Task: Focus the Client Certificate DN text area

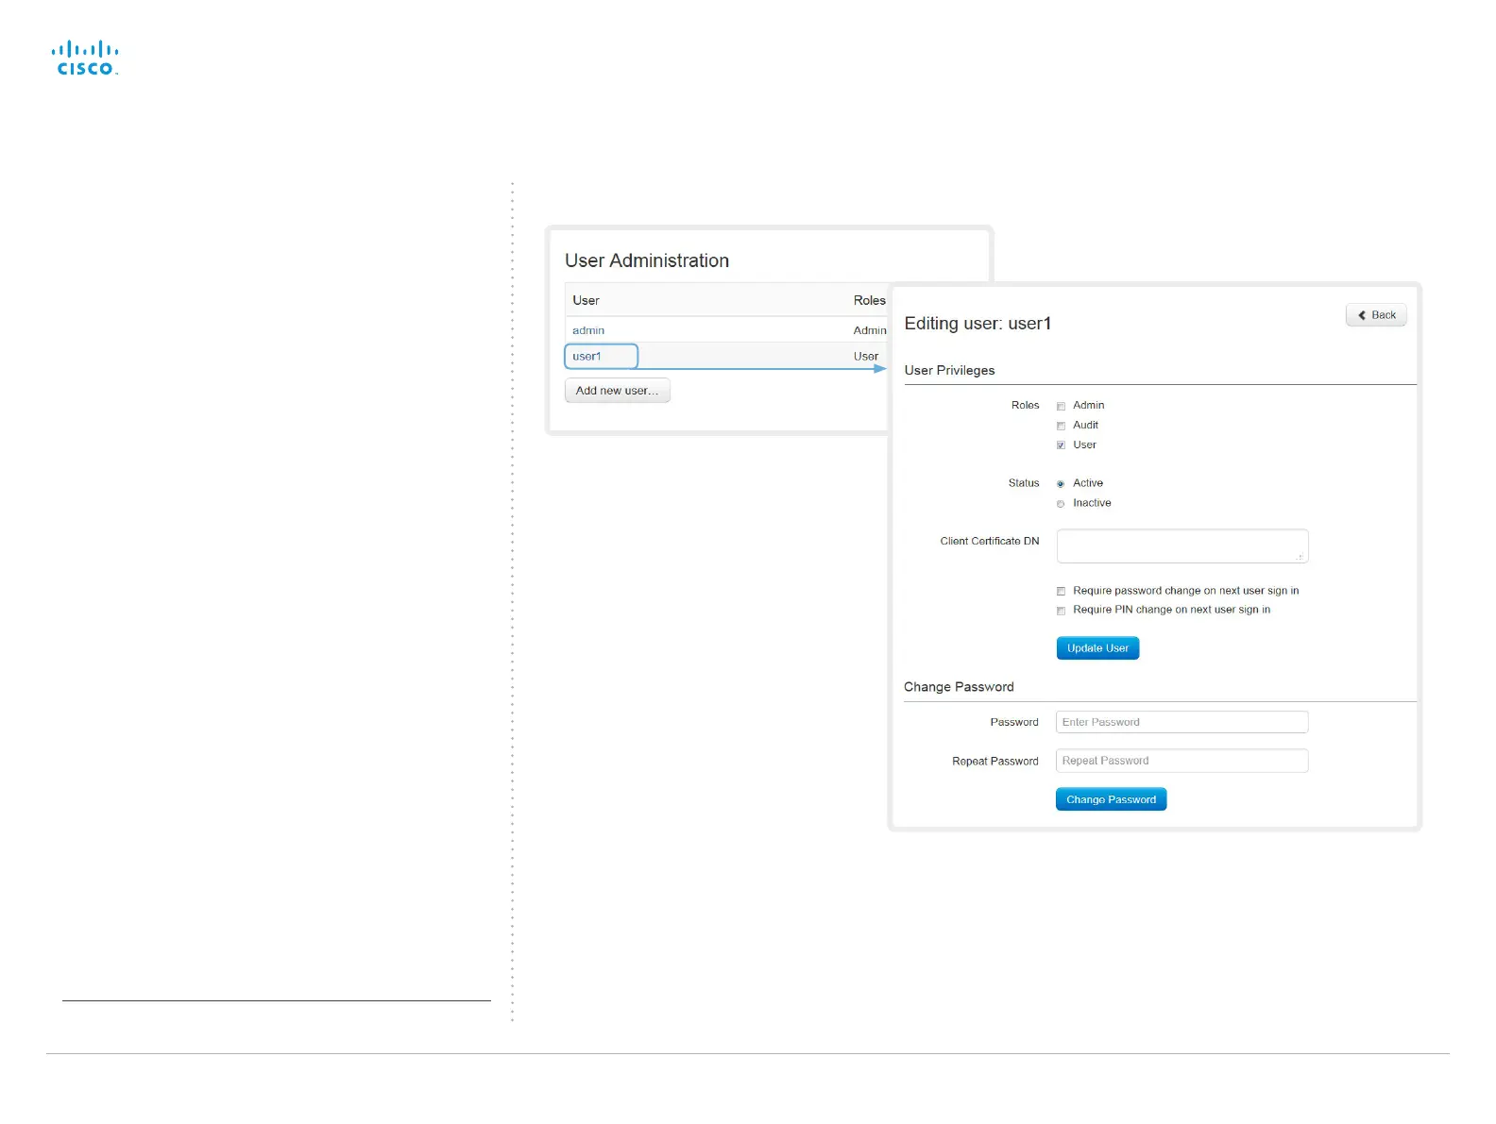Action: [x=1182, y=545]
